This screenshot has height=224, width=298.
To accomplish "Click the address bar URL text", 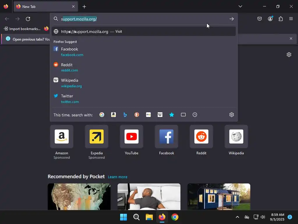I will 79,19.
